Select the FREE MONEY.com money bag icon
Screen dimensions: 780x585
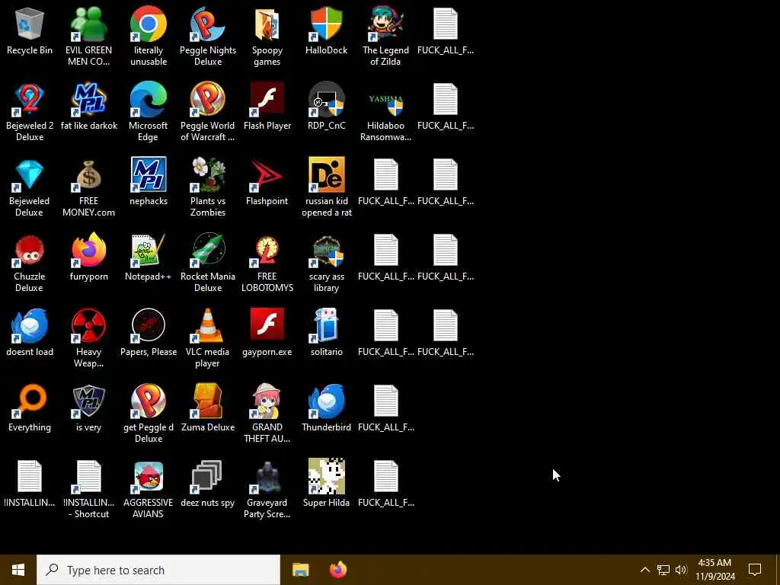point(88,187)
